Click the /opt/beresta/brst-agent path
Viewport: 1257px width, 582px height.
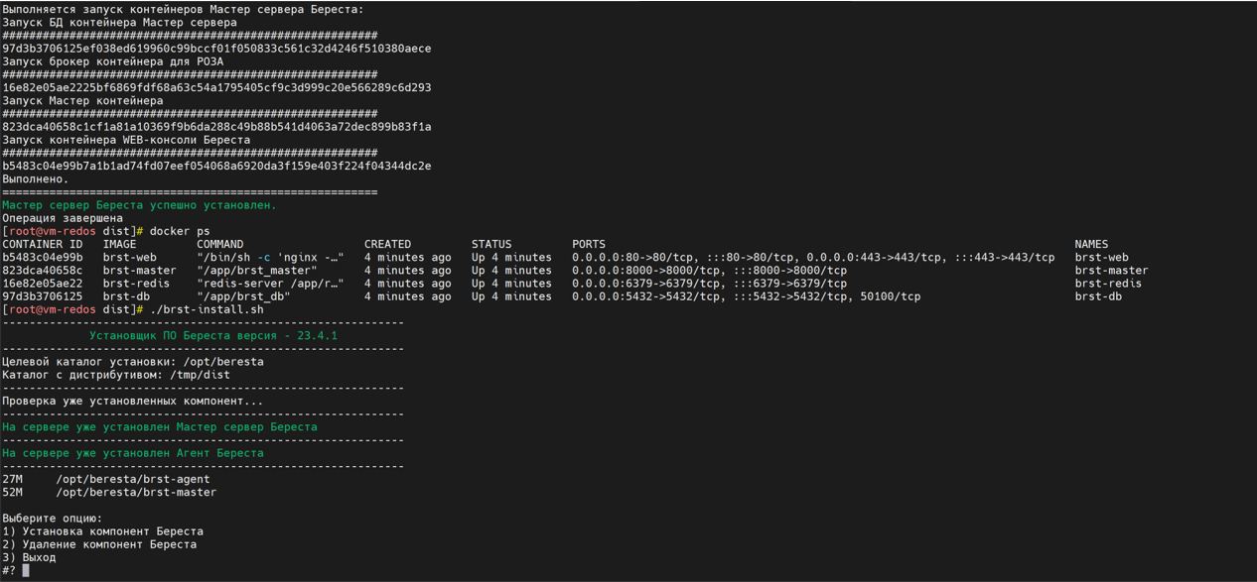click(132, 479)
